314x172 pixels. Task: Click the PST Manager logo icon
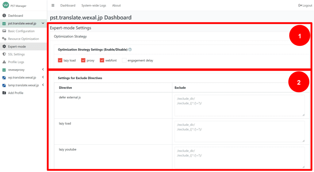(6, 5)
